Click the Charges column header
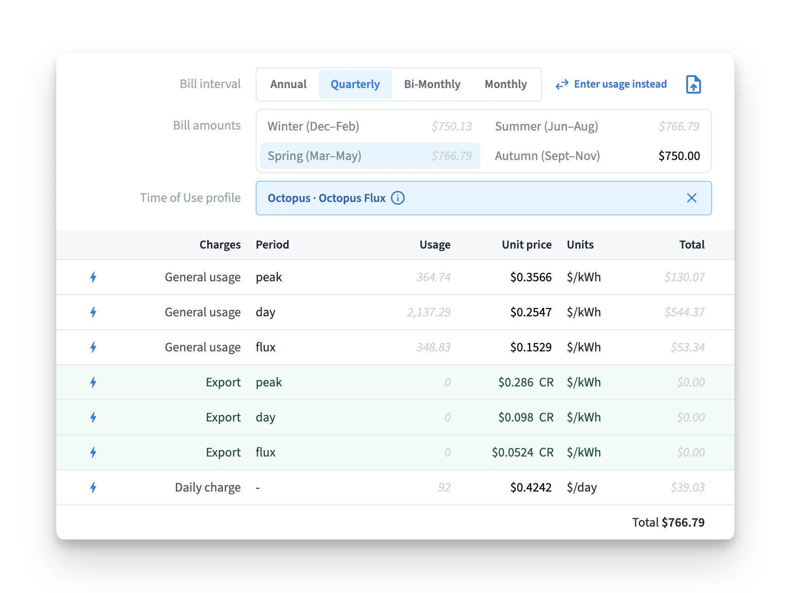Image resolution: width=791 pixels, height=593 pixels. click(220, 244)
